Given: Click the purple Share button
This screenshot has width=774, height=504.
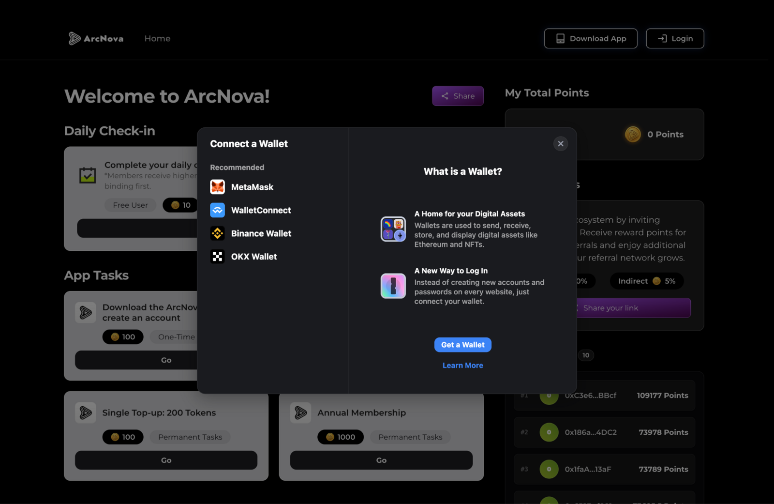Looking at the screenshot, I should [x=458, y=96].
